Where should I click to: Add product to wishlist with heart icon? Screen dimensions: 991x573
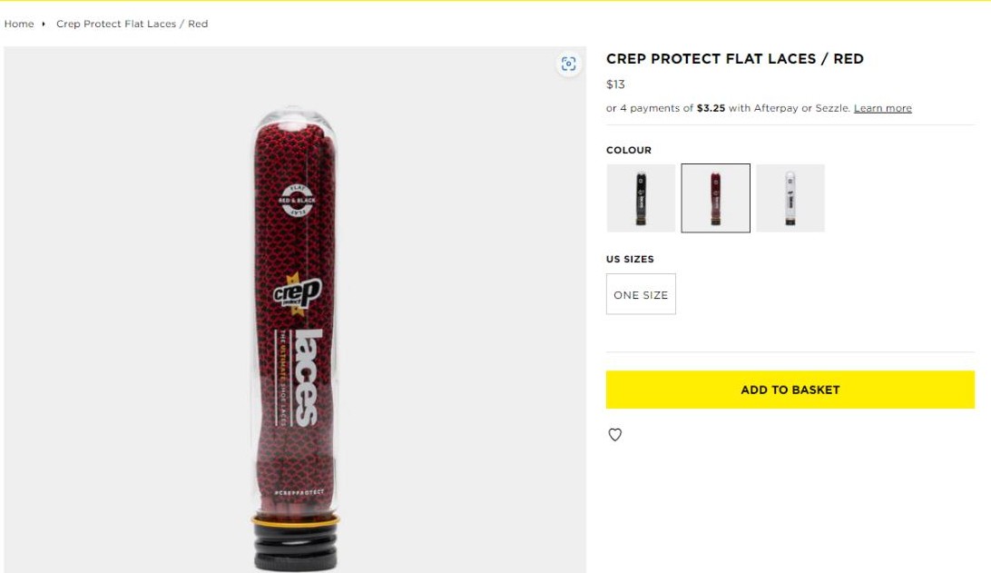(x=615, y=434)
